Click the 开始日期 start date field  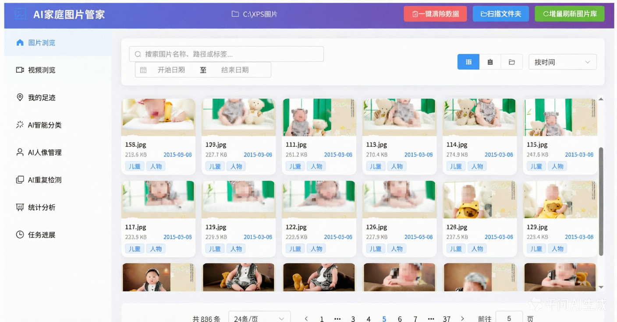tap(171, 70)
